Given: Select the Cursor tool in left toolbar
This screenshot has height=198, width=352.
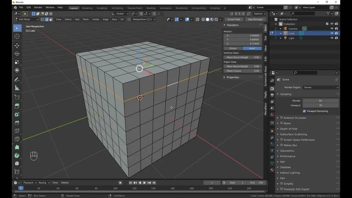Looking at the screenshot, I should coord(17,36).
